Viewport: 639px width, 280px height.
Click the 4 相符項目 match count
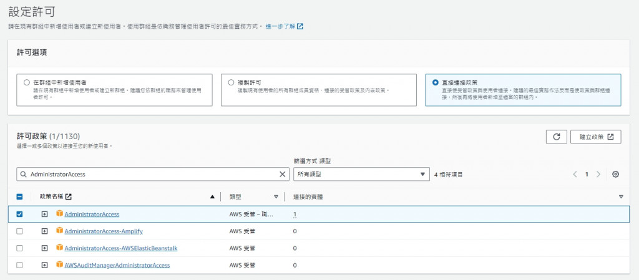[x=448, y=175]
